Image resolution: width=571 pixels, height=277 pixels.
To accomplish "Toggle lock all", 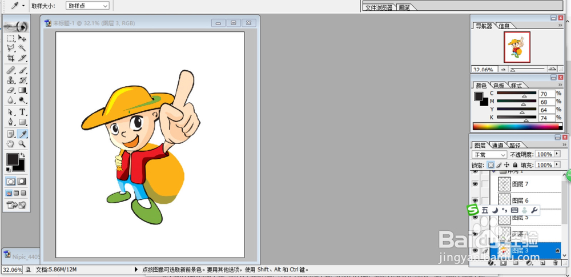I will (x=515, y=165).
